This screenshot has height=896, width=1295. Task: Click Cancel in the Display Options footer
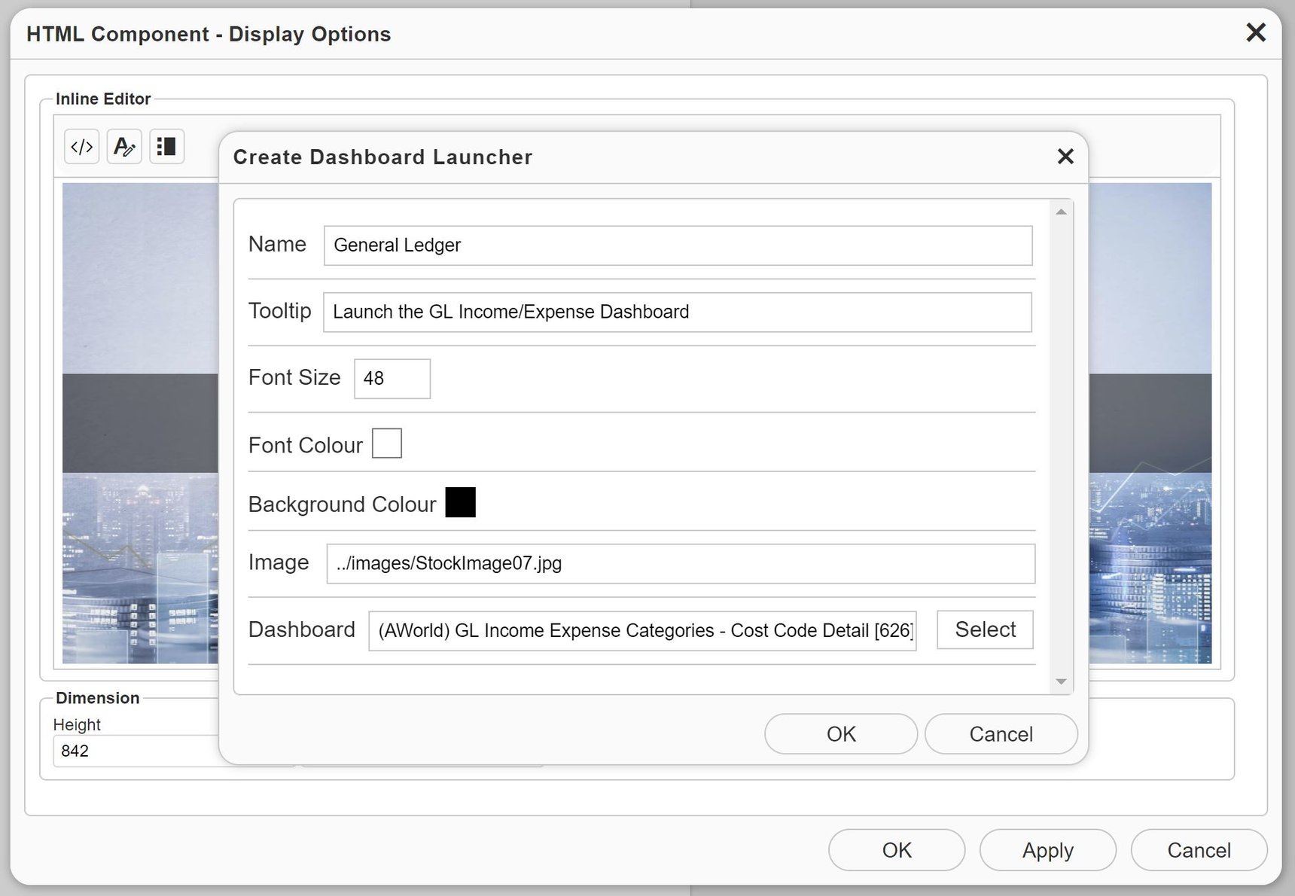pos(1199,850)
